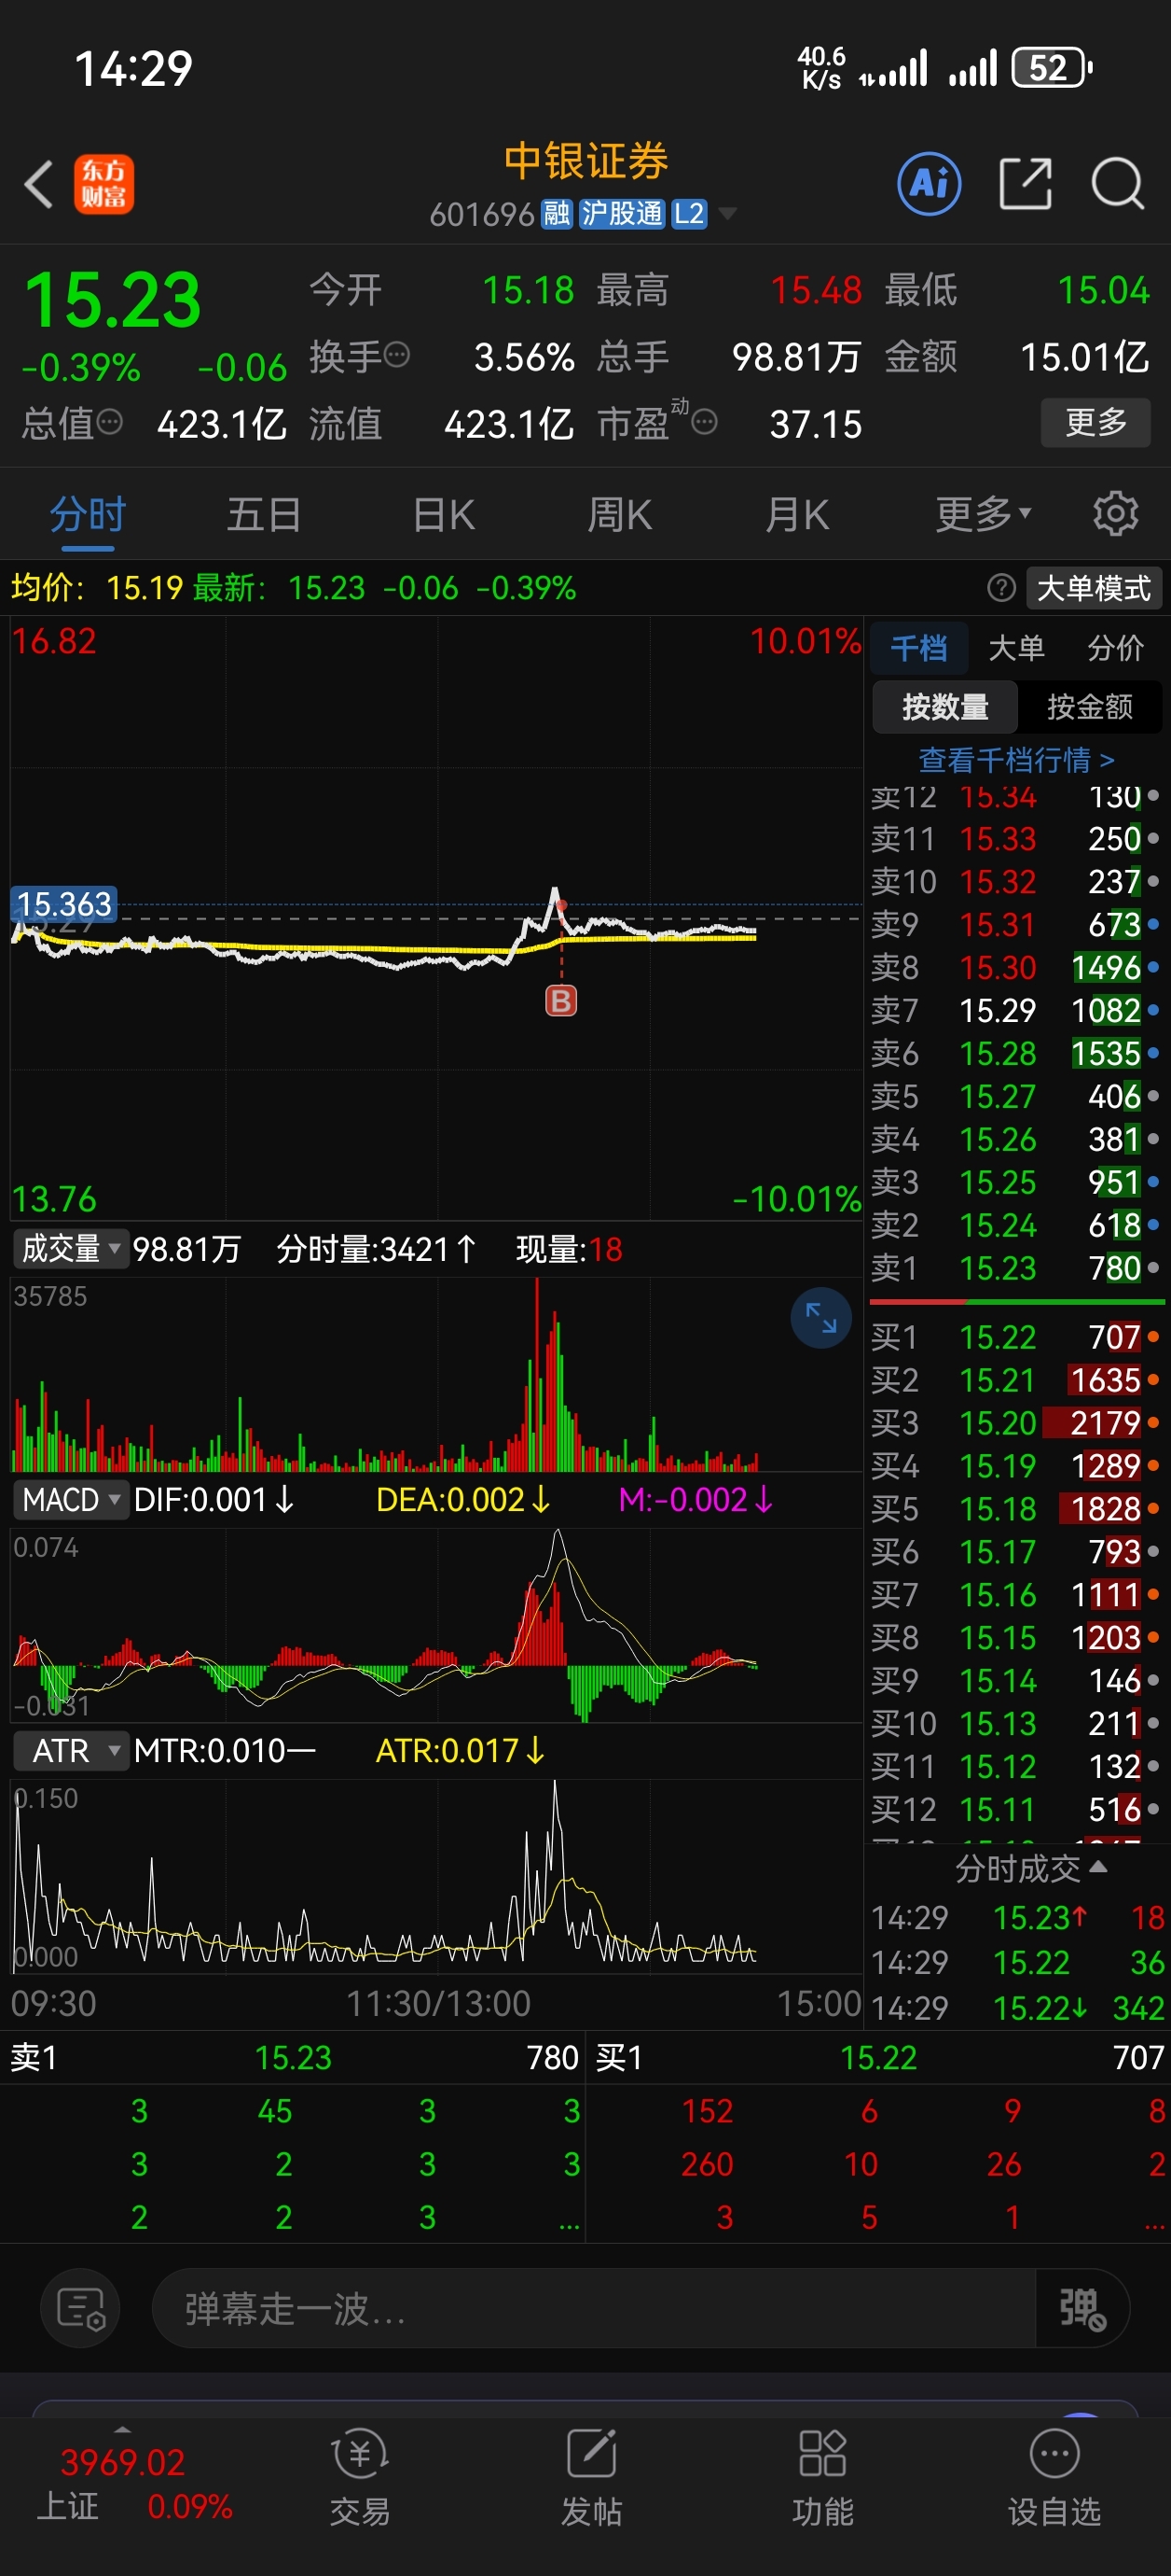Tap the battery indicator in status bar
Image resolution: width=1171 pixels, height=2576 pixels.
click(x=1052, y=68)
